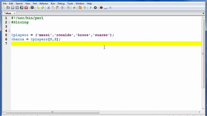Viewport: 207px width, 116px height.
Task: Click the Save As icon
Action: point(17,8)
